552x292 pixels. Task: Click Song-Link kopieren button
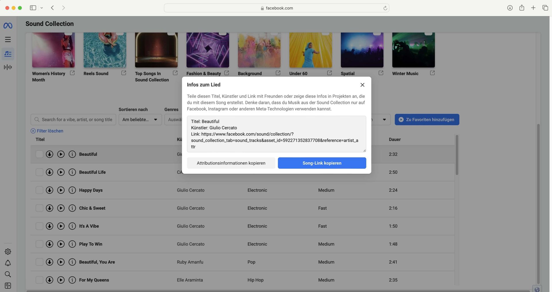(322, 163)
